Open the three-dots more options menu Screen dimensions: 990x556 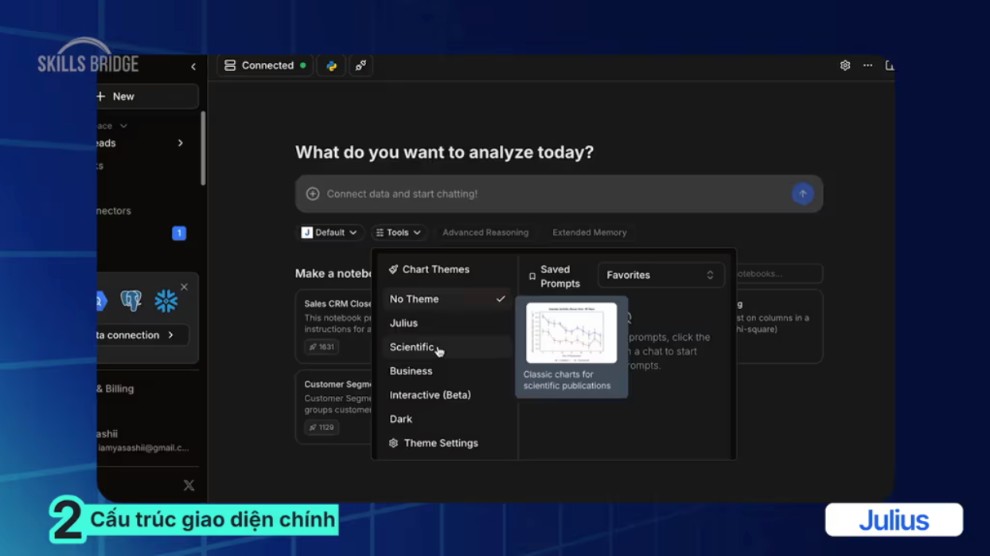867,66
